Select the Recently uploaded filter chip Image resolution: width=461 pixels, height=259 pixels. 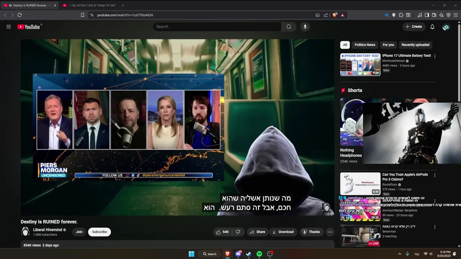pos(415,45)
